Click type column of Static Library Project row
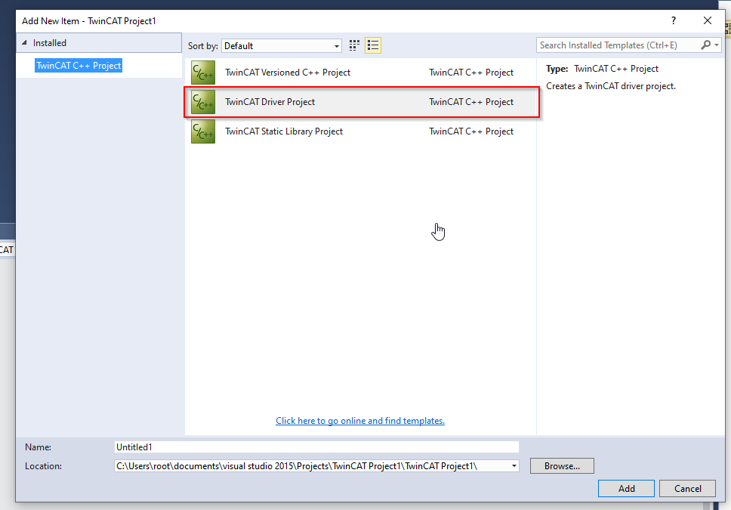Image resolution: width=731 pixels, height=510 pixels. coord(471,131)
